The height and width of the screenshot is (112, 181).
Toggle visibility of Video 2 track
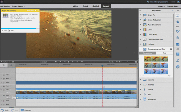coord(4,83)
